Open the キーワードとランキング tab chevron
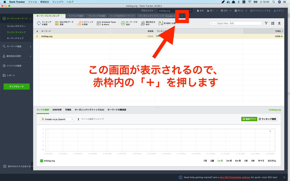Image resolution: width=290 pixels, height=181 pixels. coord(62,16)
